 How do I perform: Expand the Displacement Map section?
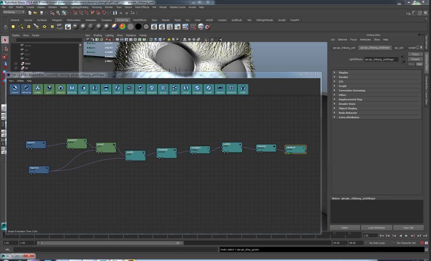pyautogui.click(x=377, y=99)
